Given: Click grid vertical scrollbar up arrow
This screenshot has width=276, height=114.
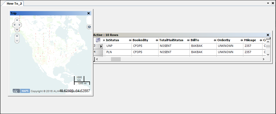Looking at the screenshot, I should (x=268, y=42).
